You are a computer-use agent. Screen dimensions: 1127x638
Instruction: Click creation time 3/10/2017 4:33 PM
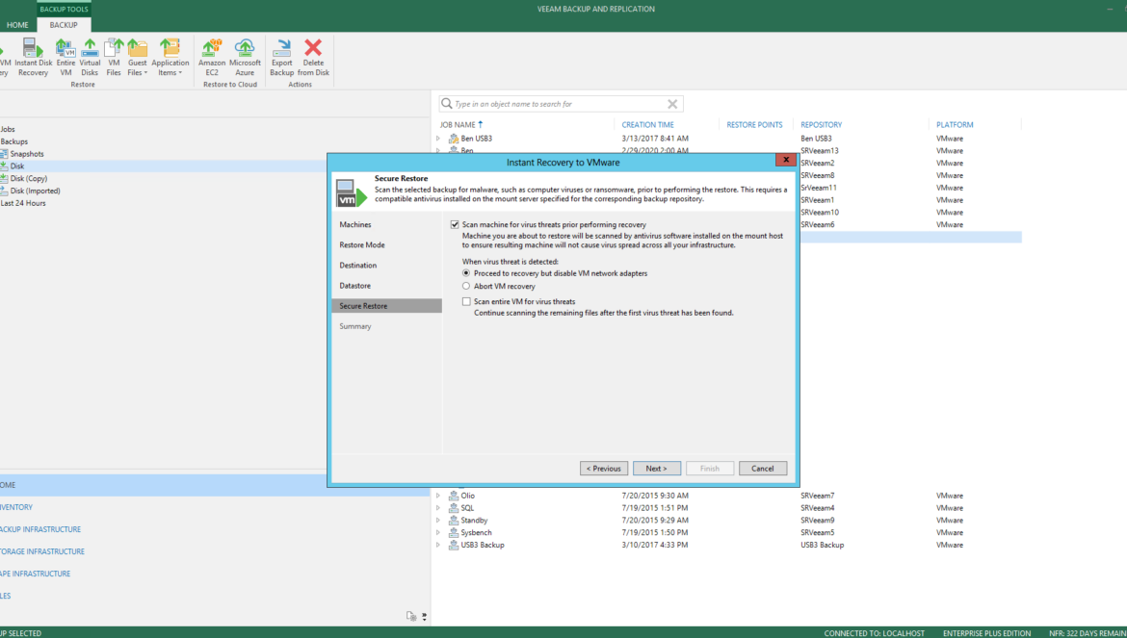tap(655, 545)
